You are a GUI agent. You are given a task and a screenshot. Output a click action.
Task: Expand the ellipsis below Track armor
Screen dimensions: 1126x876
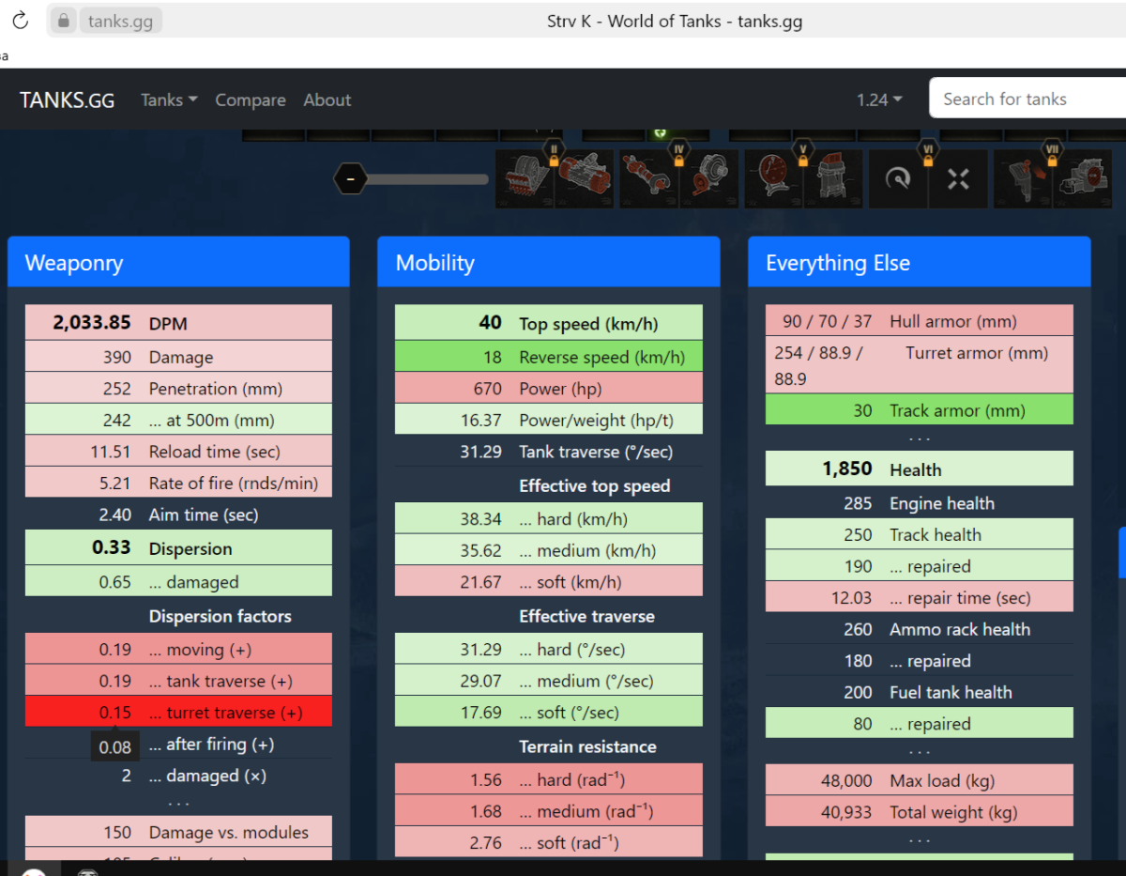920,438
